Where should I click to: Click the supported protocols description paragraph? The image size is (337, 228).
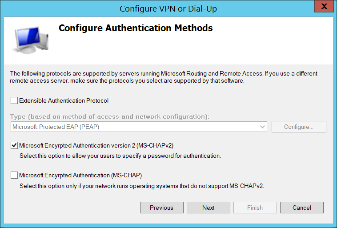tap(164, 77)
